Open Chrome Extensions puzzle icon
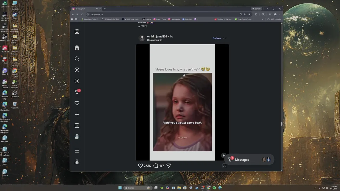Viewport: 340px width, 191px height. pyautogui.click(x=256, y=14)
